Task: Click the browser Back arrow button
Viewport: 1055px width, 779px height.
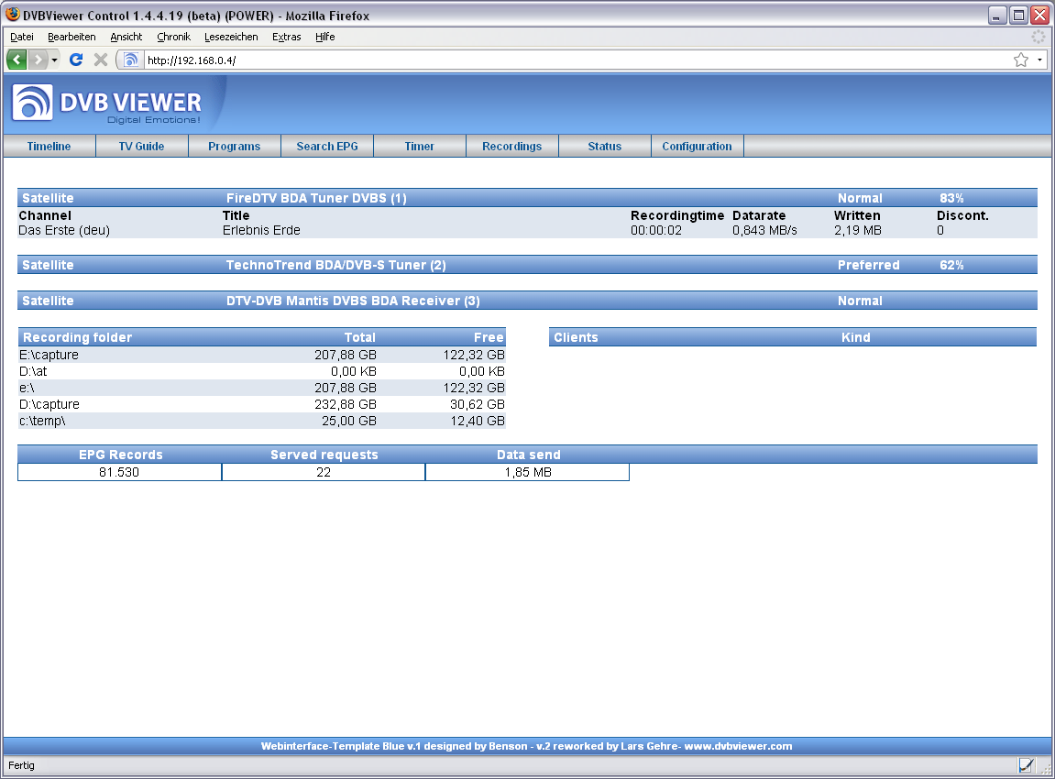Action: (x=16, y=60)
